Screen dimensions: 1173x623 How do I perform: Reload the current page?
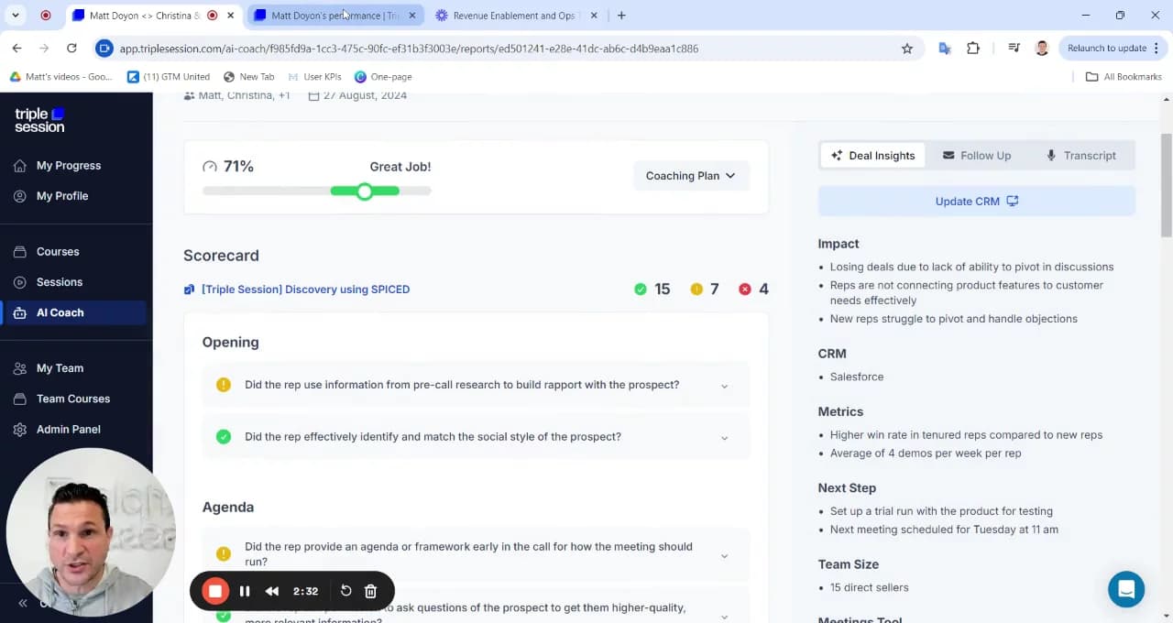71,49
